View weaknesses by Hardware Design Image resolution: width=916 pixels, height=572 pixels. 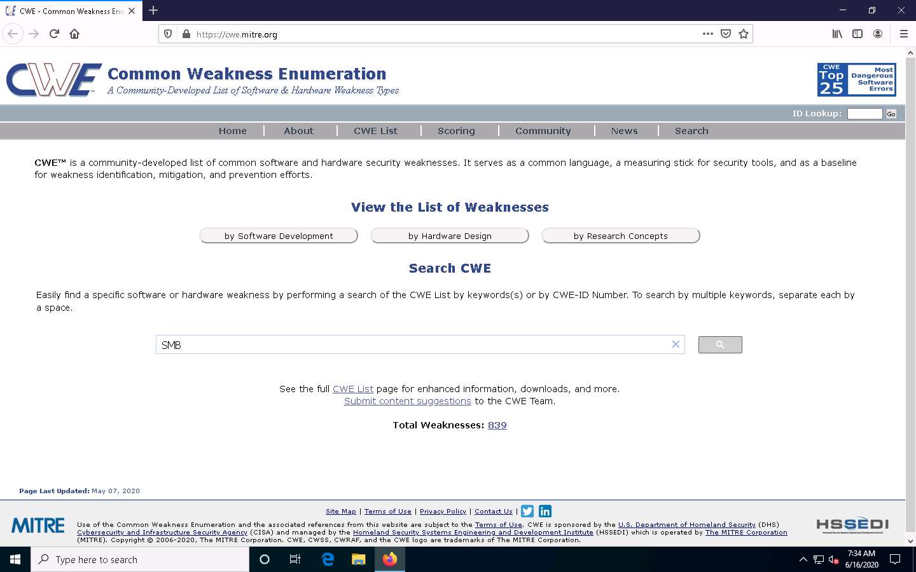coord(450,236)
